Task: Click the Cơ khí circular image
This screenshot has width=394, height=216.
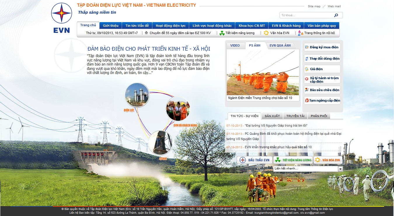Action: (x=160, y=142)
